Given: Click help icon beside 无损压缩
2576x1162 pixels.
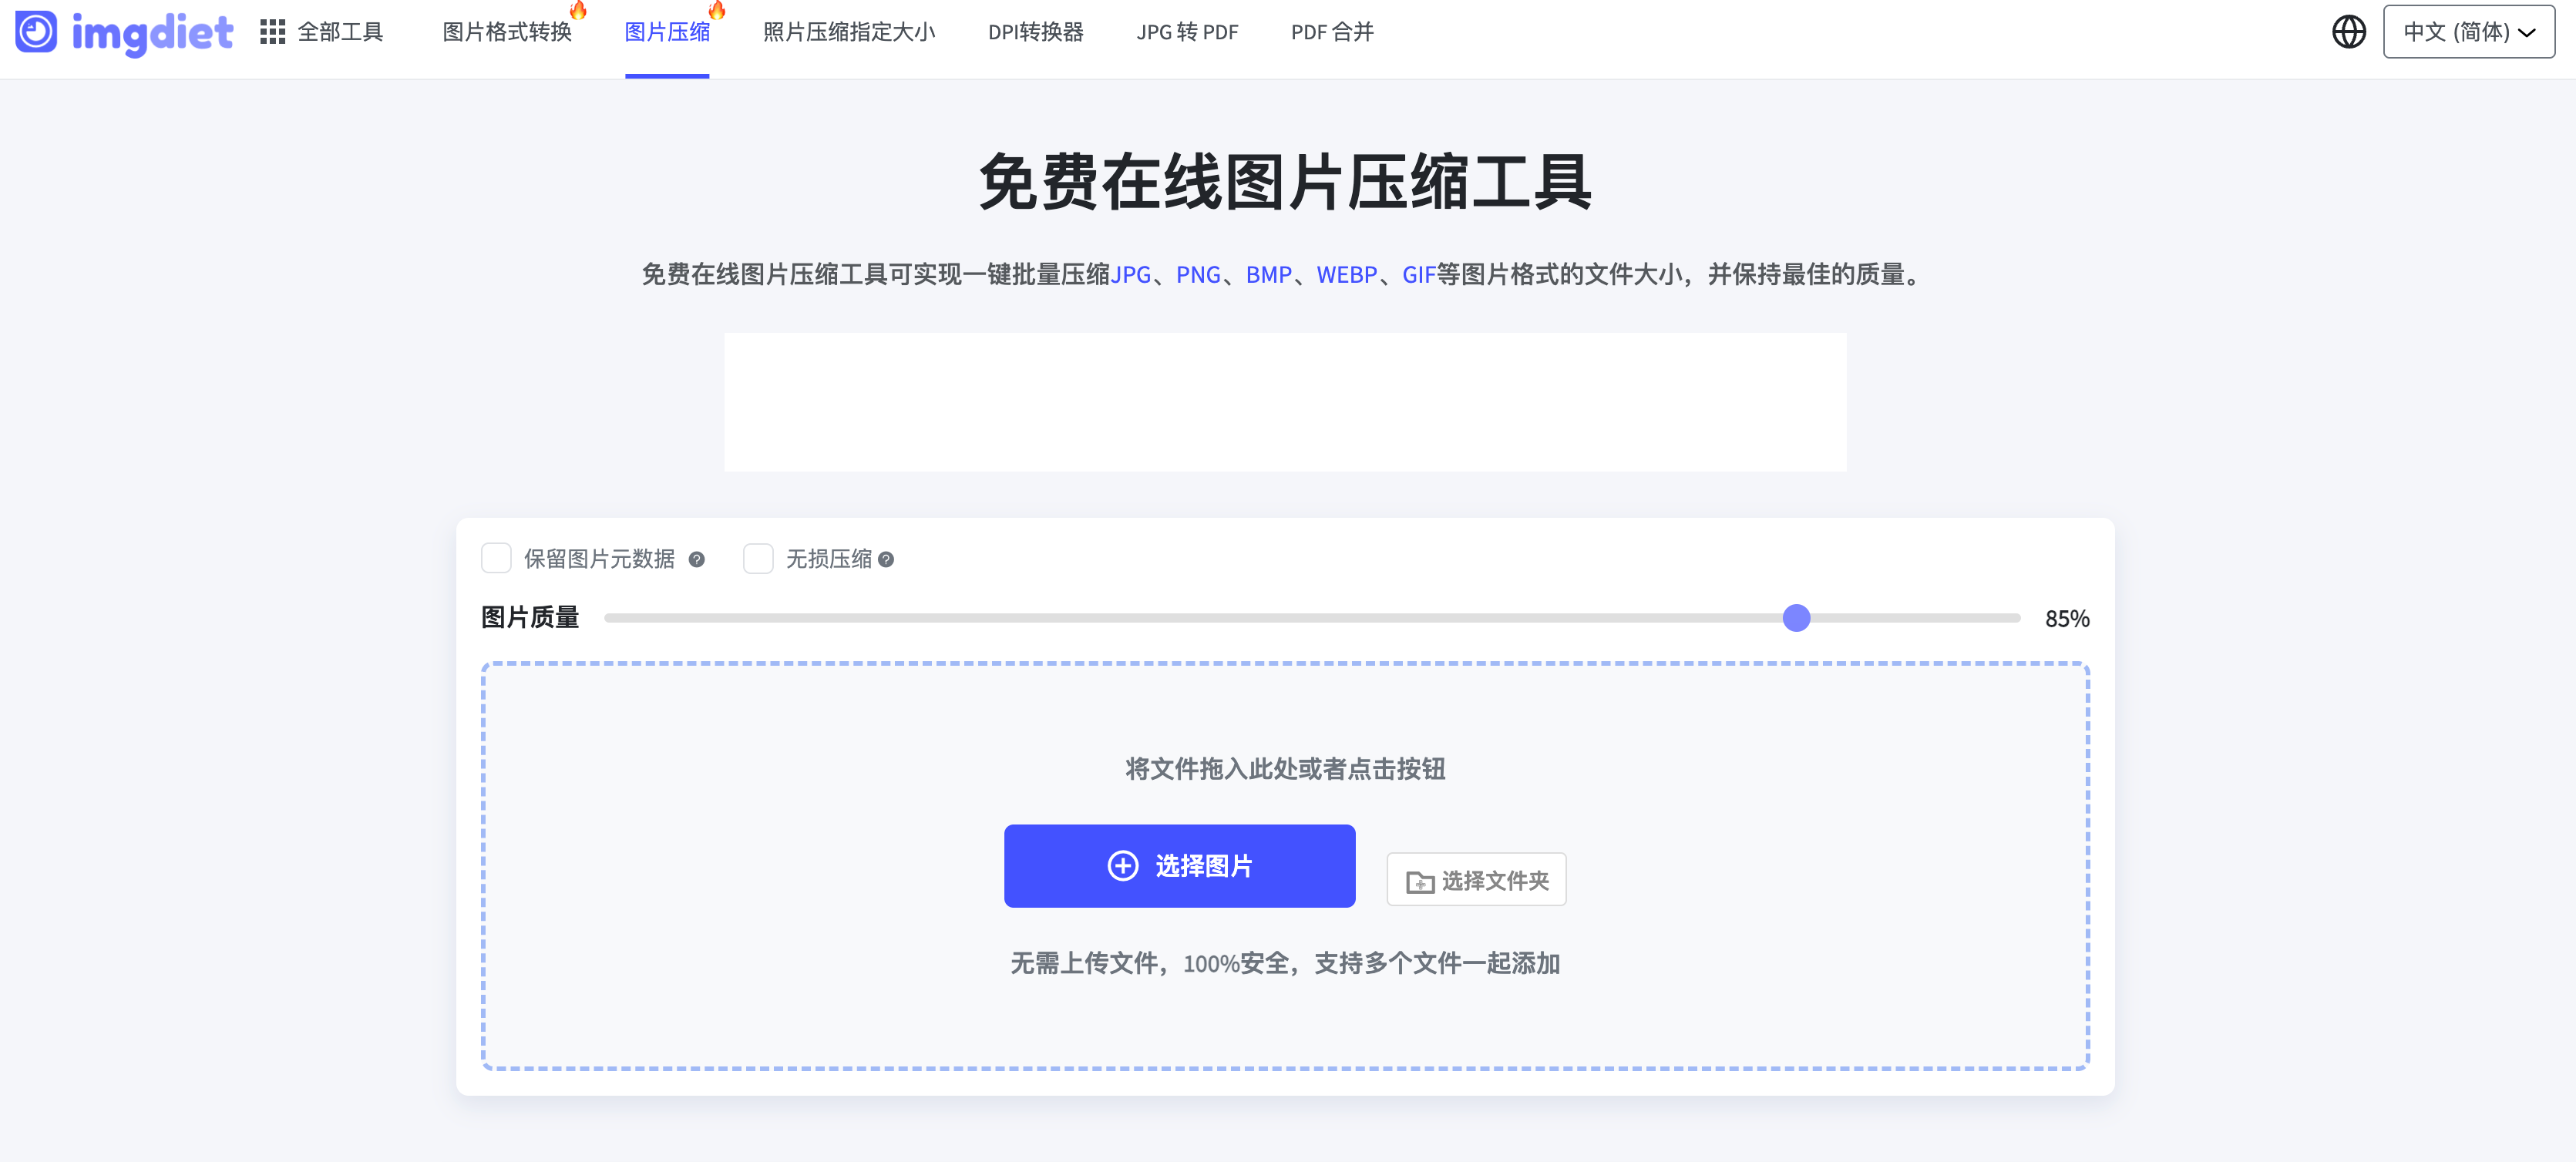Looking at the screenshot, I should (x=886, y=560).
